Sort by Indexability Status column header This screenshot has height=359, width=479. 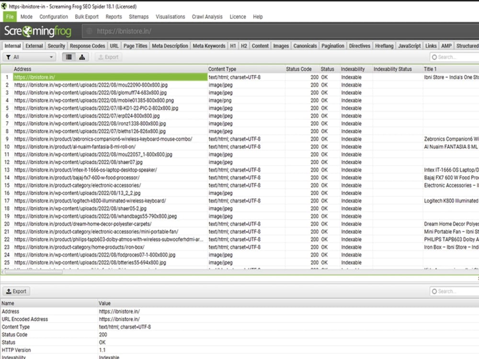coord(398,69)
